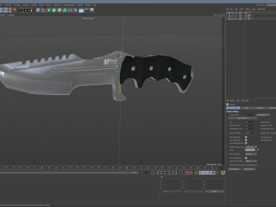
Task: Click the Load Preset button
Action: [x=234, y=169]
